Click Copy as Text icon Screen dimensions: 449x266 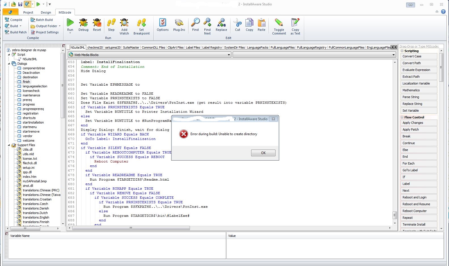point(295,22)
